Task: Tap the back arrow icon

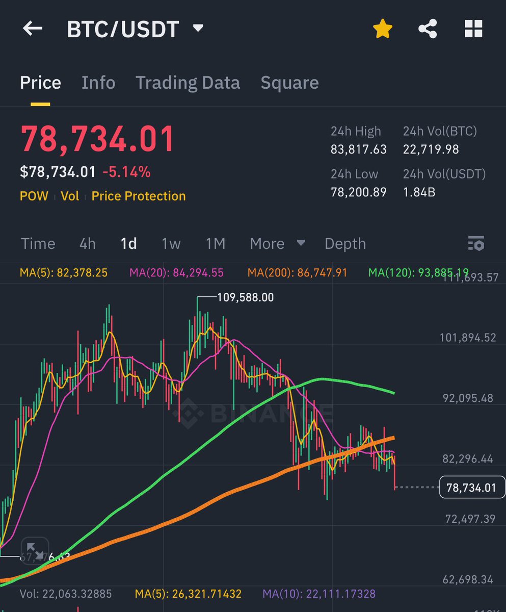Action: pos(33,29)
